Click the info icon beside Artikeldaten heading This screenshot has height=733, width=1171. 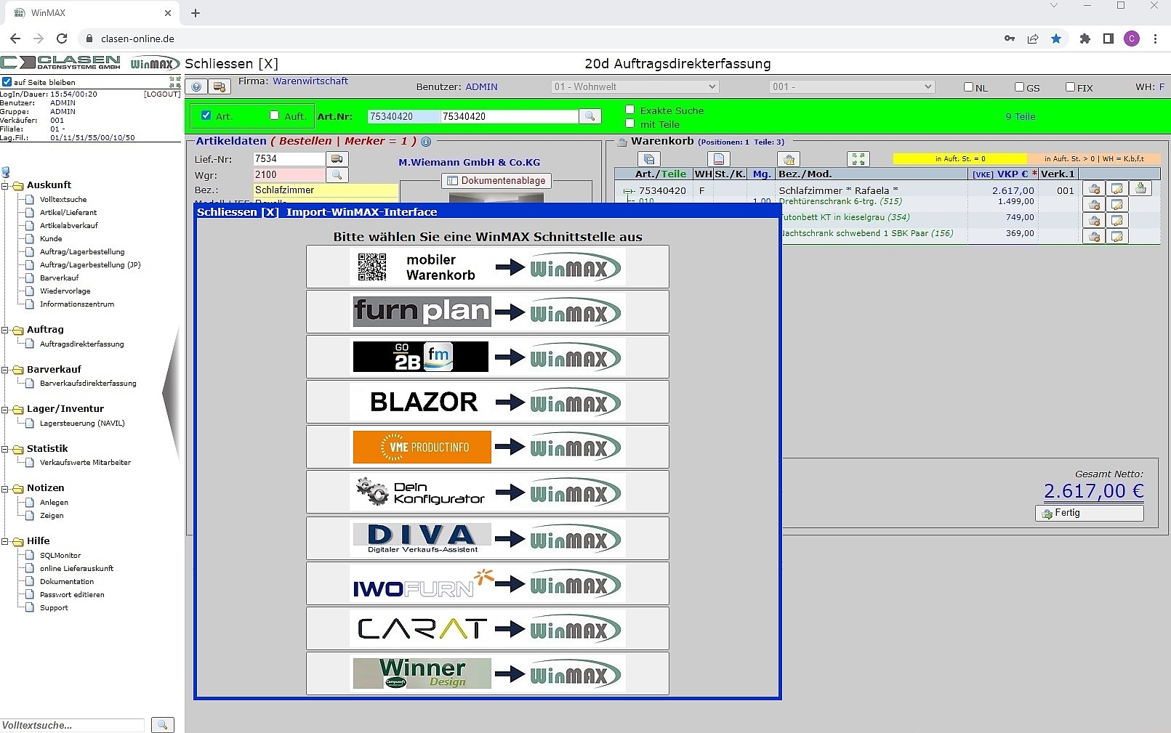(426, 142)
